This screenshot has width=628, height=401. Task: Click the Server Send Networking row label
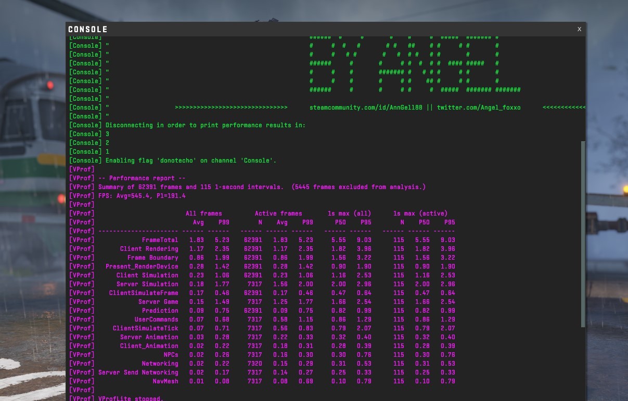[x=138, y=372]
